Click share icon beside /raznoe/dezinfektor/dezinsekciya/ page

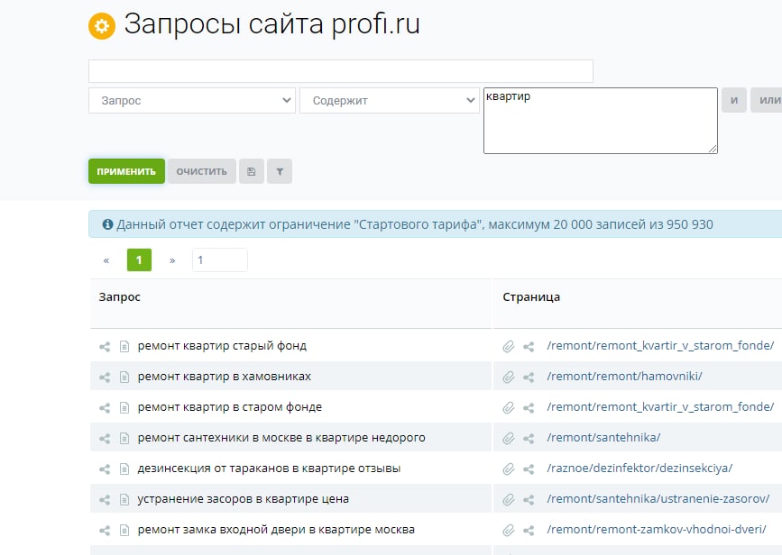coord(529,469)
